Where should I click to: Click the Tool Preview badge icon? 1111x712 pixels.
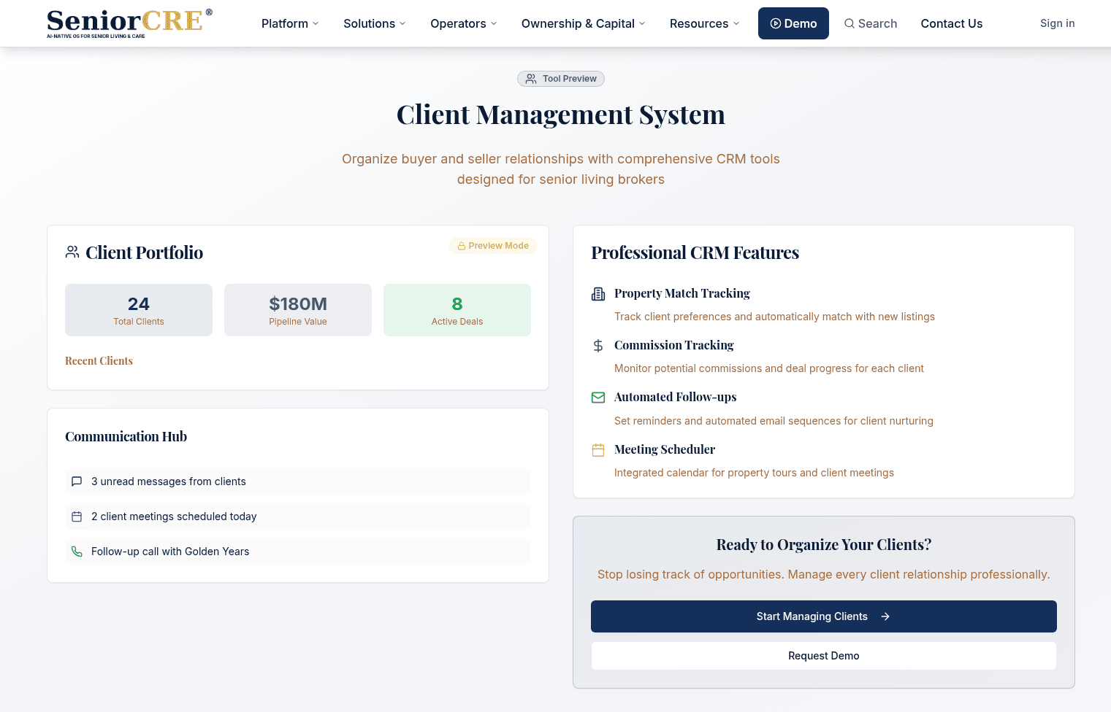click(x=531, y=79)
